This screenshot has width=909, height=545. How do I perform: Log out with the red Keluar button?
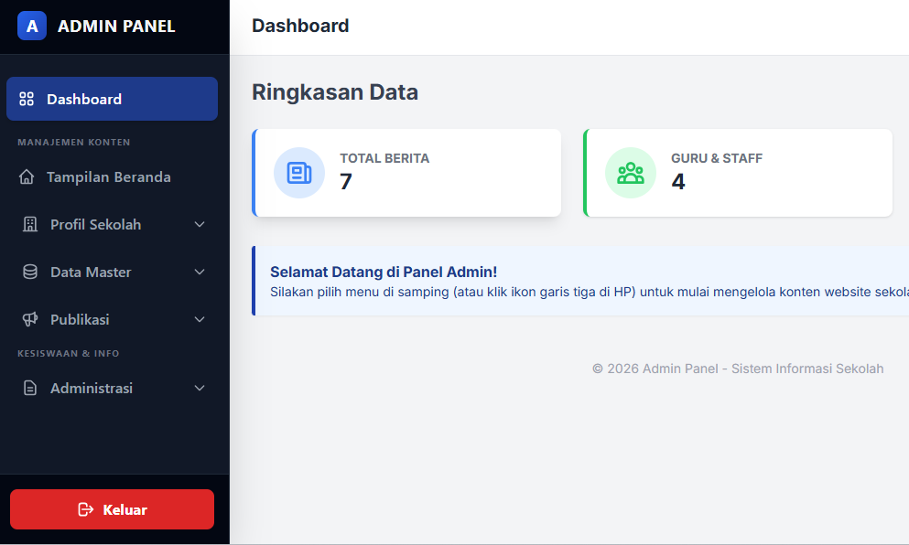[112, 509]
